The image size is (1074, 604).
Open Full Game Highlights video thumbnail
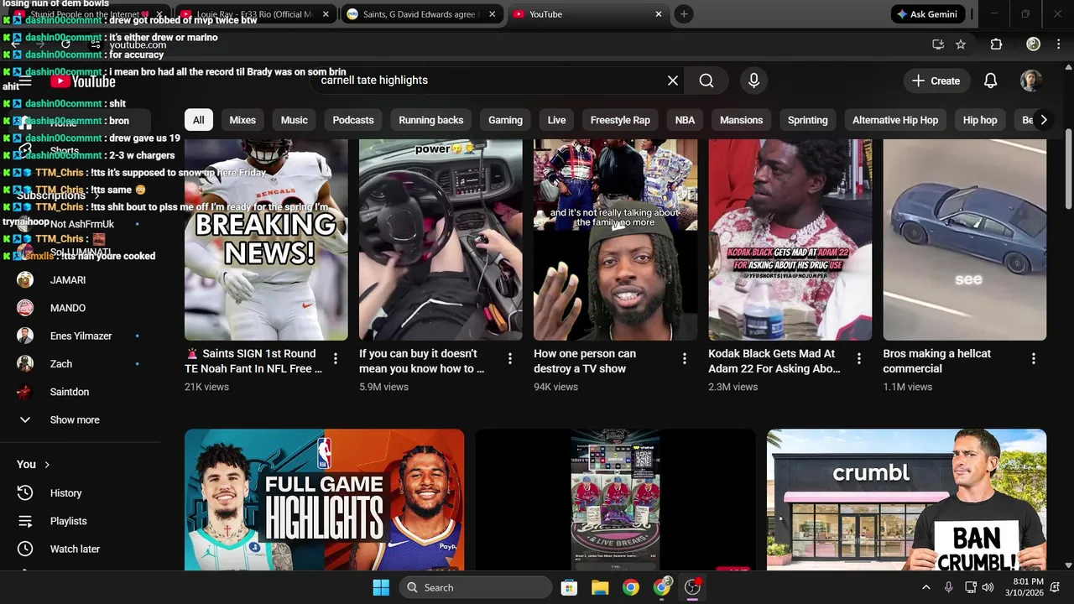(324, 500)
